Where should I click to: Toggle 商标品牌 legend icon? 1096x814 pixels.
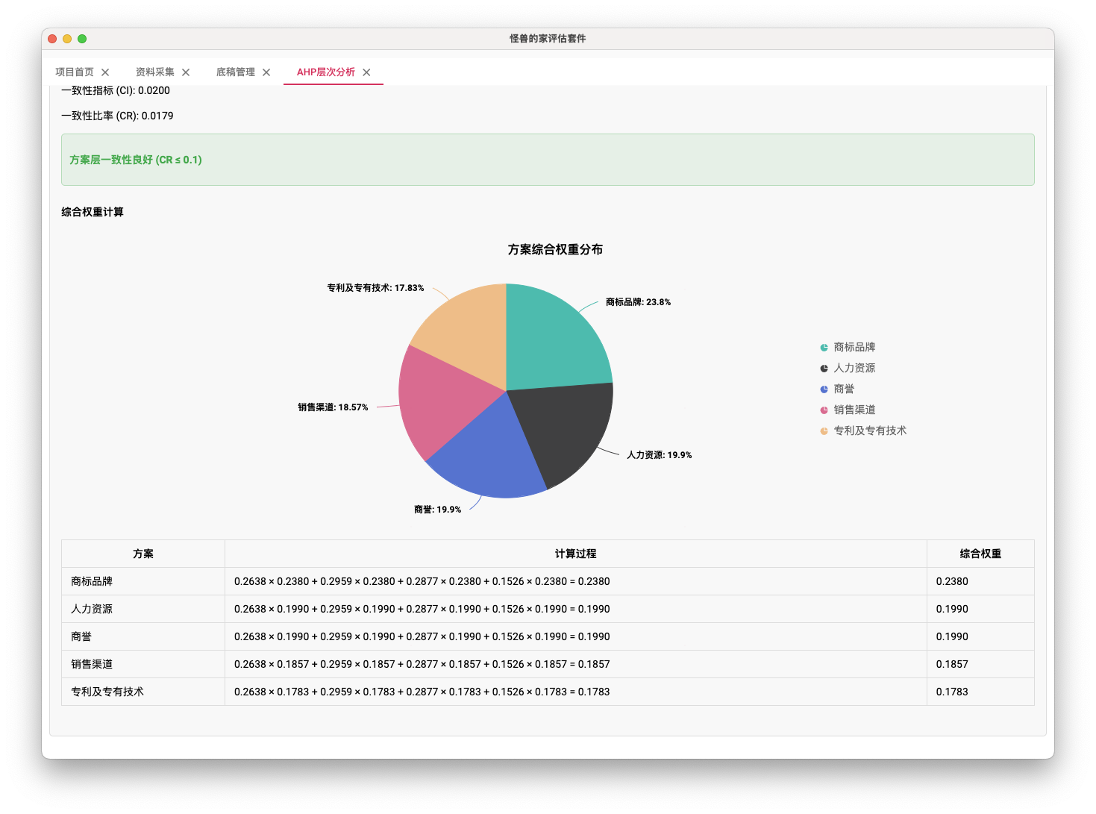(x=824, y=347)
